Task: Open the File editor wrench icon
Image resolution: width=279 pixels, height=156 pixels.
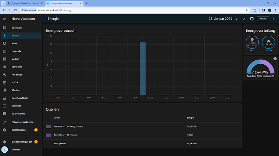Action: (4, 75)
